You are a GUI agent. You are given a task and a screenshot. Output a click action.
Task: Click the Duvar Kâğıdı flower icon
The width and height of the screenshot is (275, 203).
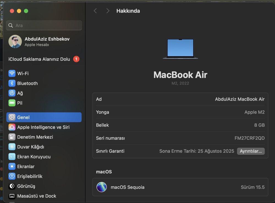point(12,147)
